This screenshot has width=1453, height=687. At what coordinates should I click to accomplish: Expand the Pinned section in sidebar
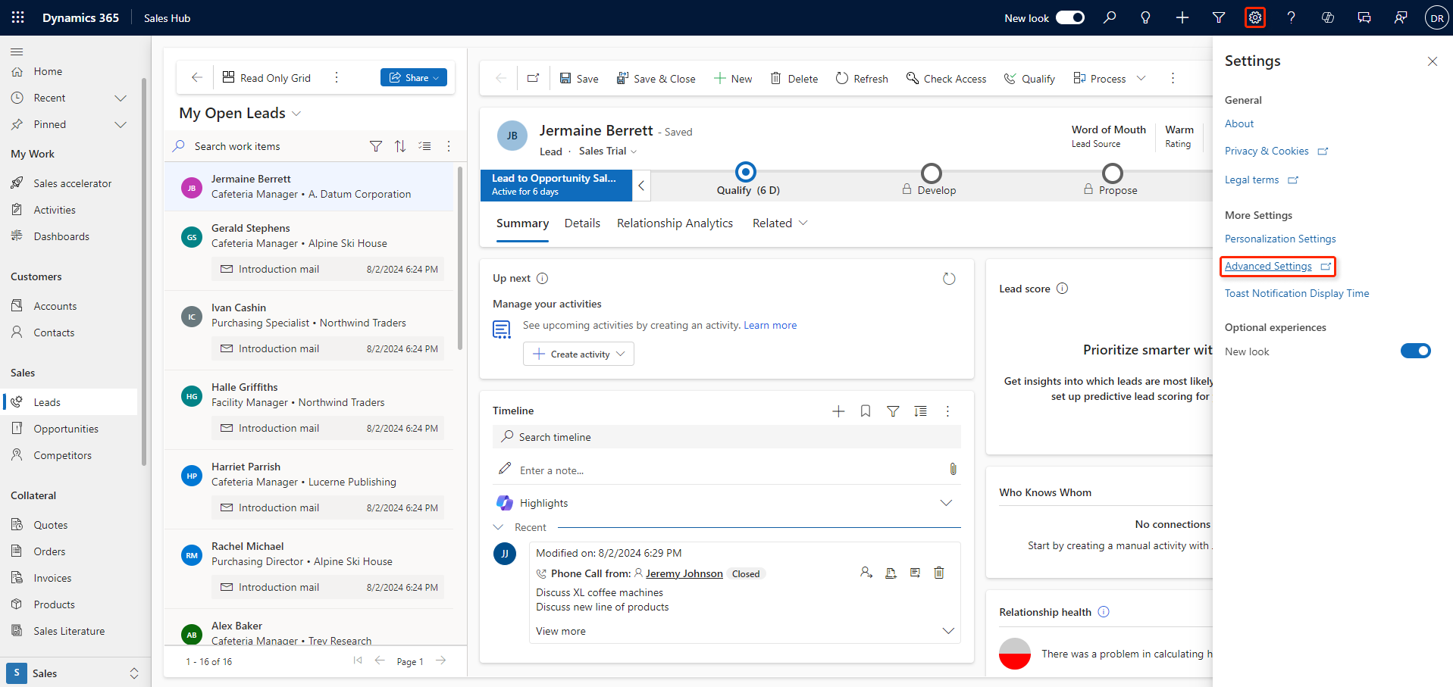point(120,124)
